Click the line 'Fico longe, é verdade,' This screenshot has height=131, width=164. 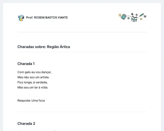click(32, 82)
